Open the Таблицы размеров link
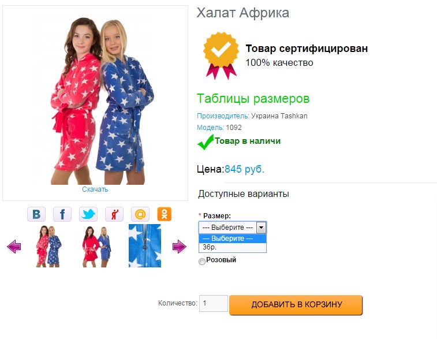Screen dimensions: 437x339 253,98
